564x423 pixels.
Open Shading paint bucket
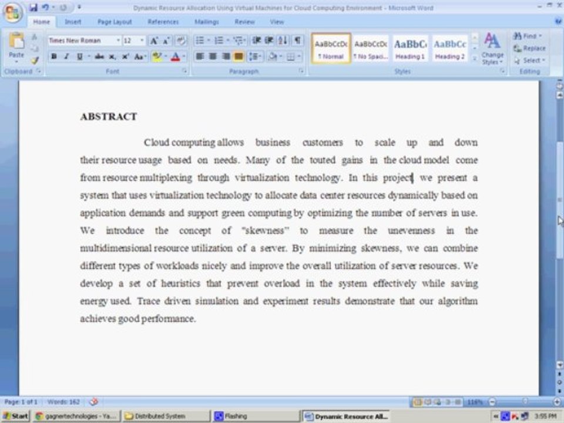point(273,56)
